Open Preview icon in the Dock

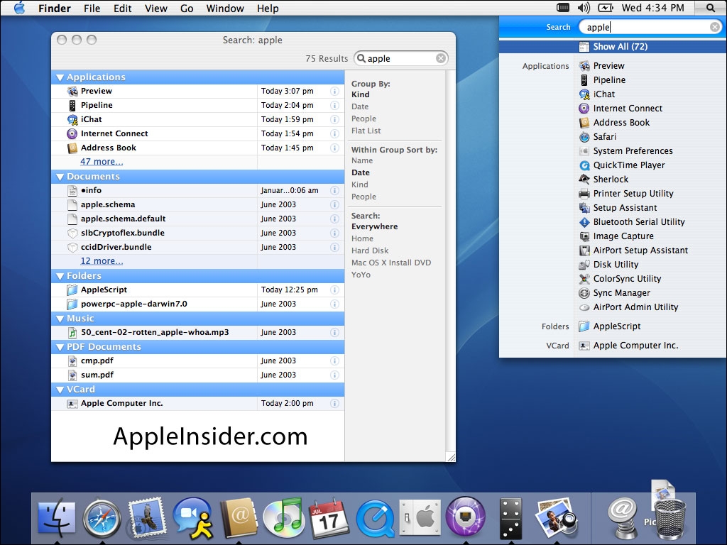pyautogui.click(x=556, y=517)
